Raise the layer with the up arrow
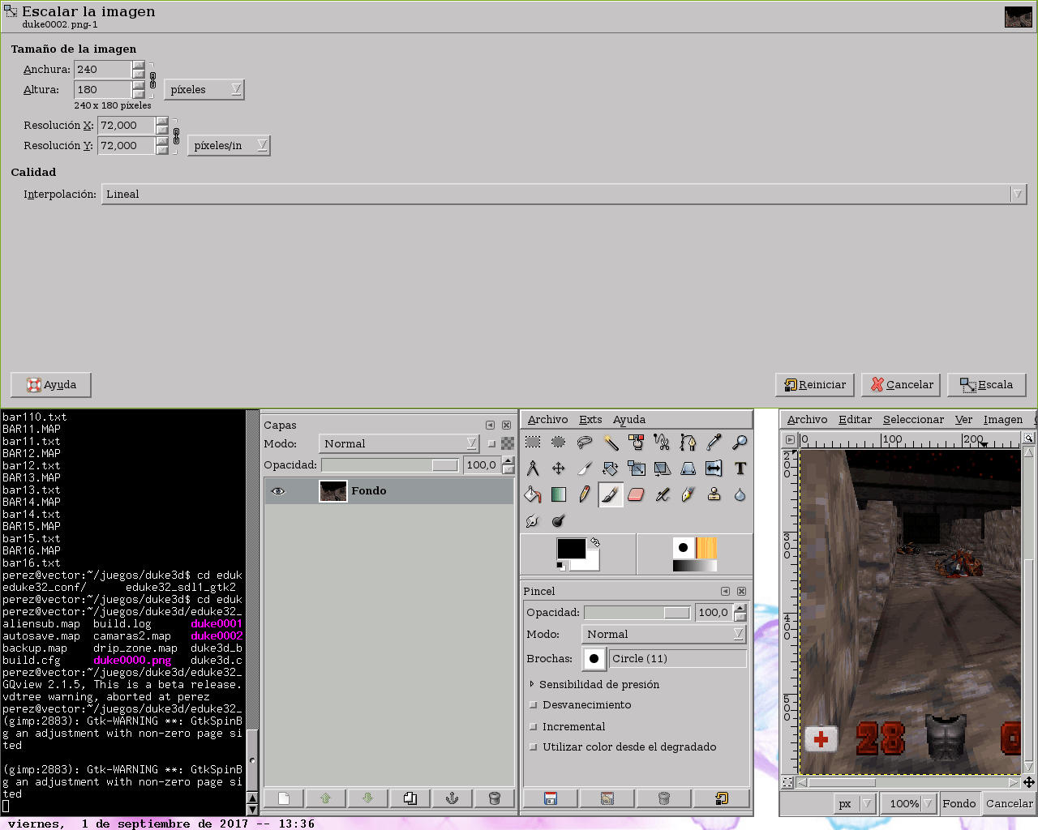 [x=326, y=798]
